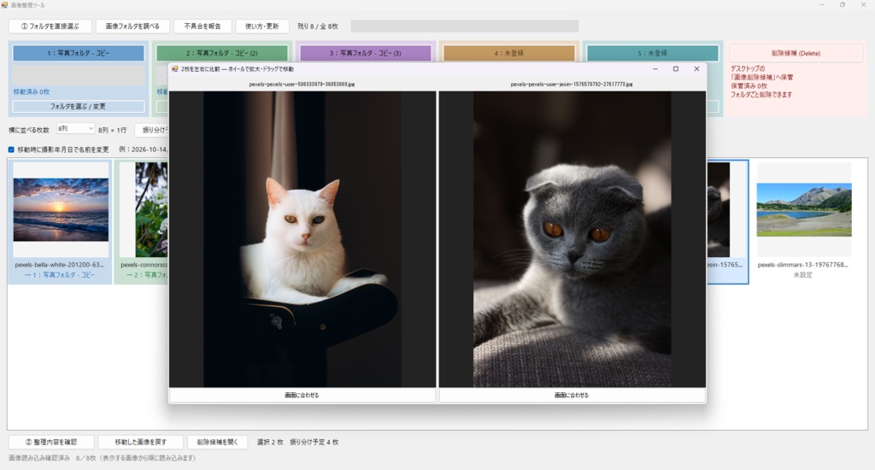This screenshot has width=875, height=470.
Task: Click the 画像整理ツール app icon in title bar
Action: [x=5, y=5]
